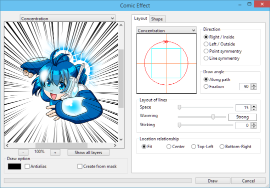Click the Draw button

(x=213, y=181)
